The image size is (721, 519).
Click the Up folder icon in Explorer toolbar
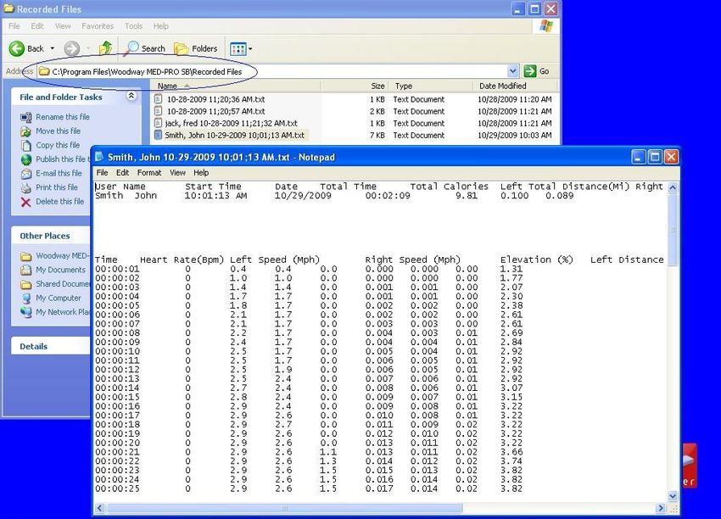click(106, 47)
